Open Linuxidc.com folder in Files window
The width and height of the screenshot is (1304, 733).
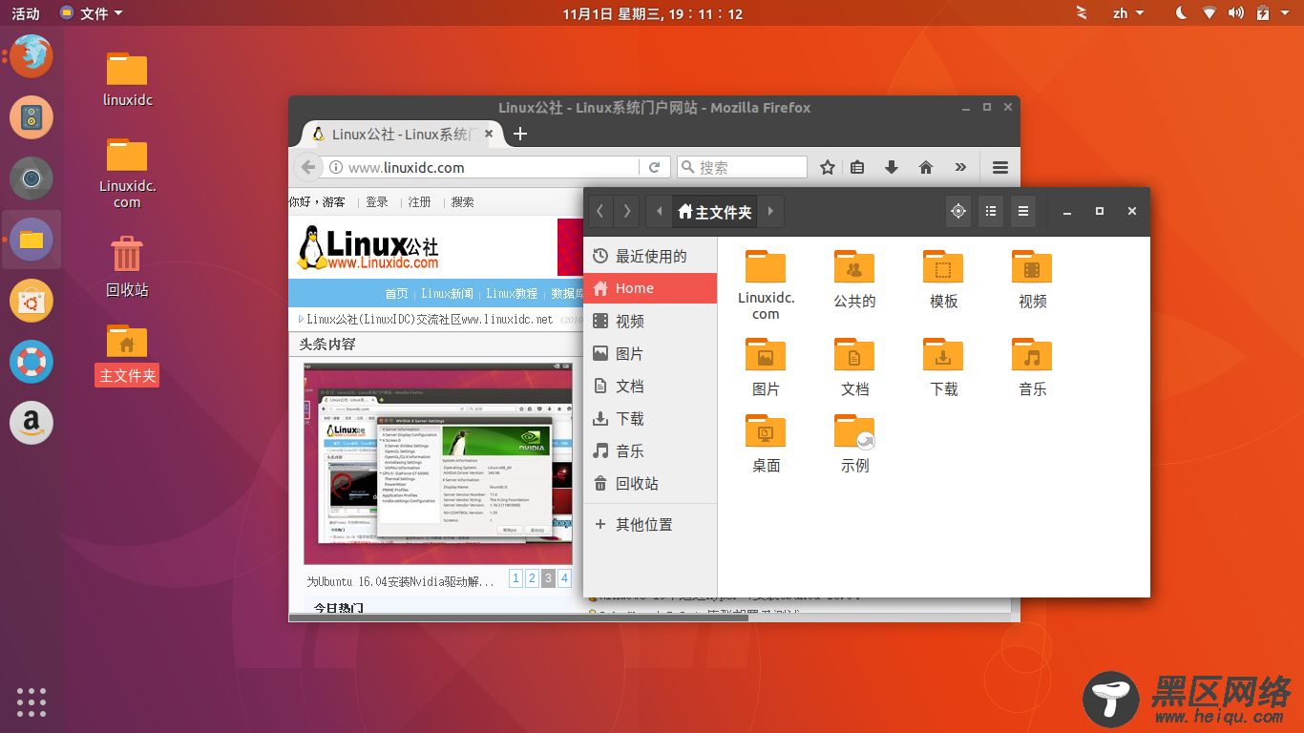[x=766, y=284]
